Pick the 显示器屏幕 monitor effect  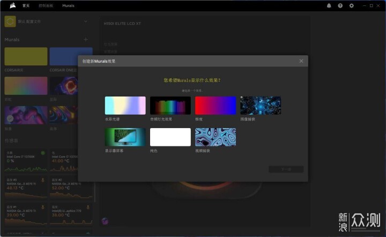(125, 137)
